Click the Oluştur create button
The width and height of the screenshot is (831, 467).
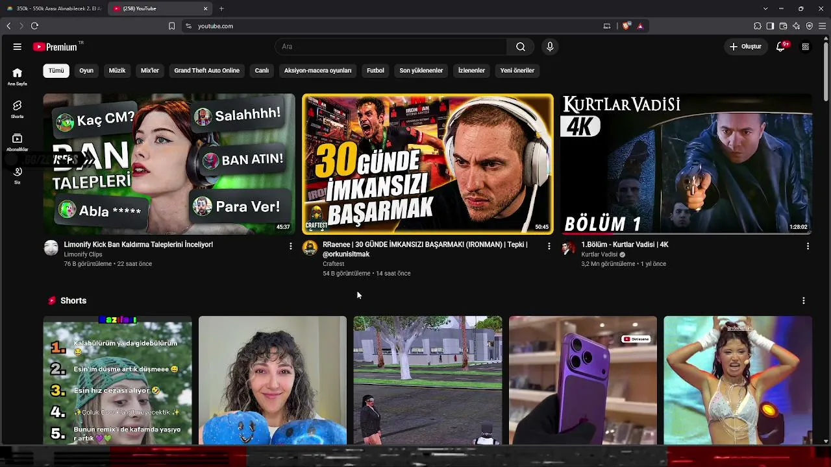(x=745, y=47)
